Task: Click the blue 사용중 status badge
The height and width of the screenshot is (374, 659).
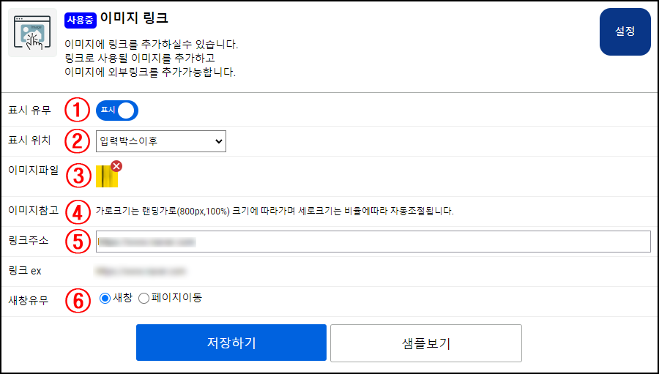Action: coord(80,19)
